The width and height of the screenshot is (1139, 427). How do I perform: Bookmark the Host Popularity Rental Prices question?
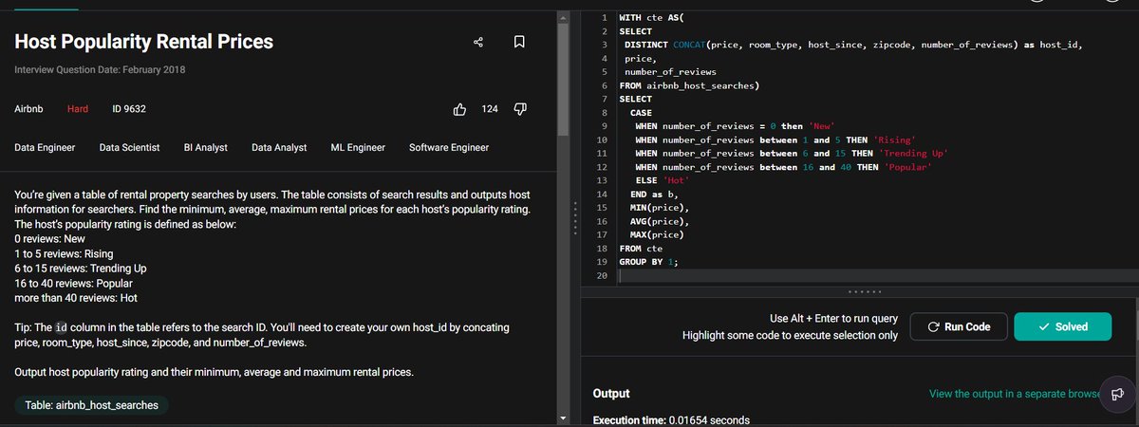pos(519,42)
